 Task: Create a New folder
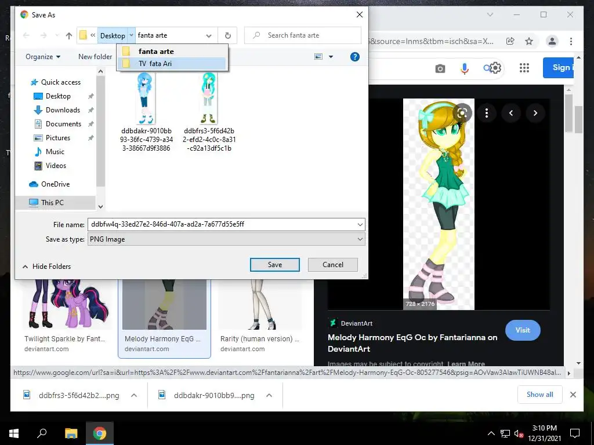[x=95, y=57]
